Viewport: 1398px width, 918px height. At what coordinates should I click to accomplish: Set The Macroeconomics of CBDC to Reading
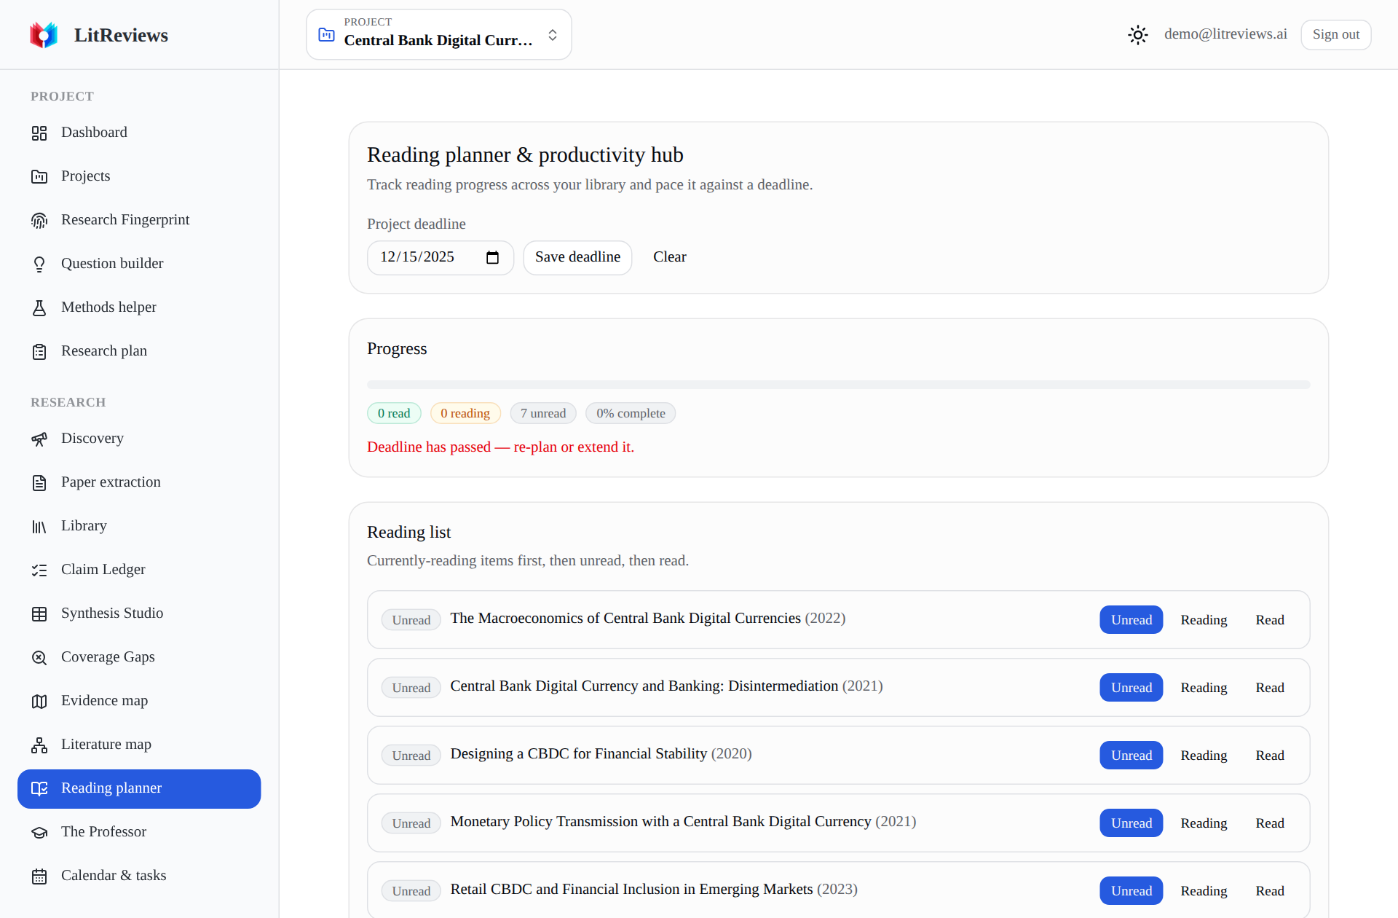coord(1204,620)
